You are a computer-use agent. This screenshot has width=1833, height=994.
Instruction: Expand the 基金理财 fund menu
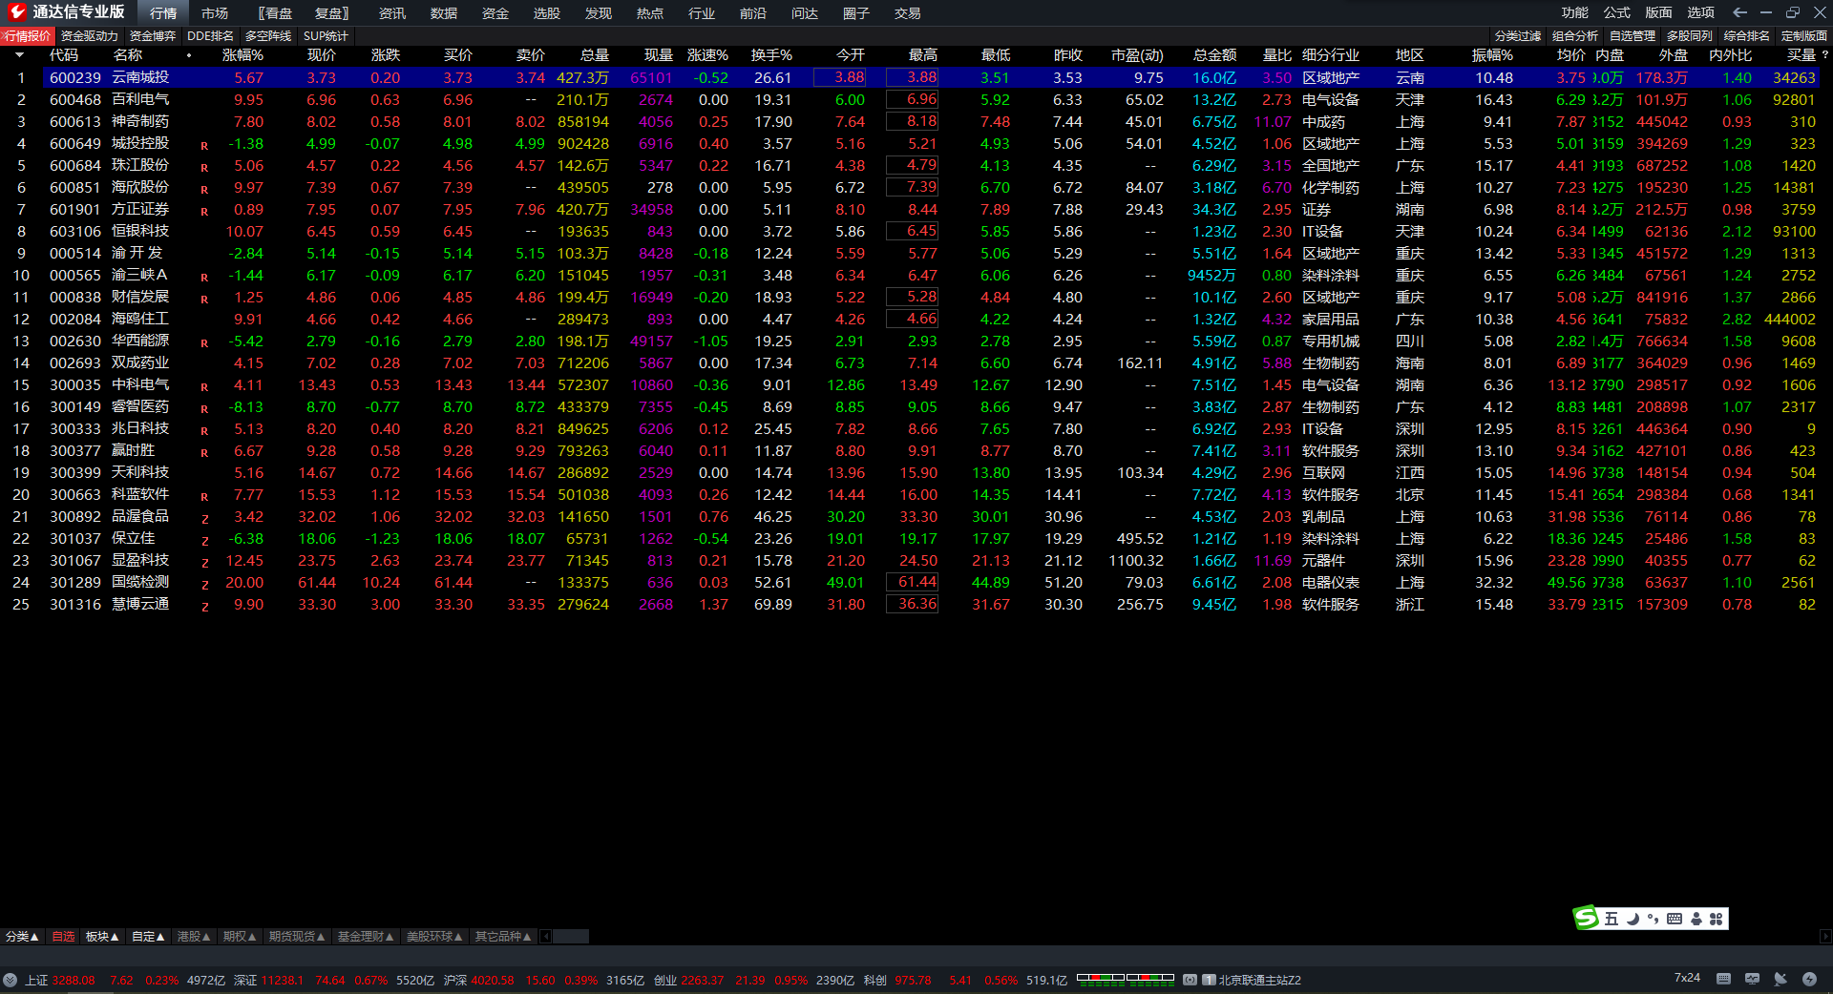366,937
